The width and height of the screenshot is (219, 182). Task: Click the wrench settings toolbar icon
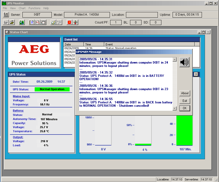pos(59,22)
